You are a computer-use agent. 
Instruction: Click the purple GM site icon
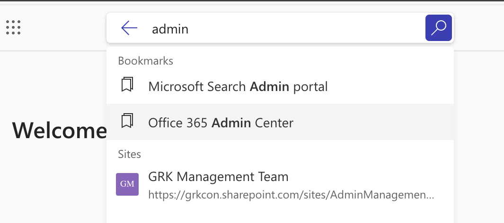pos(127,184)
